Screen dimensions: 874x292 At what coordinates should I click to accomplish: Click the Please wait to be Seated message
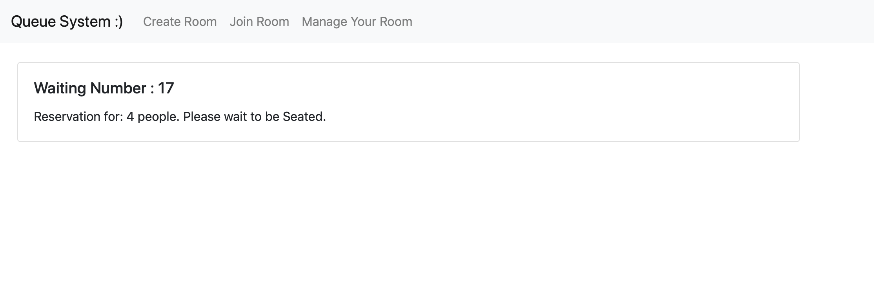point(255,116)
